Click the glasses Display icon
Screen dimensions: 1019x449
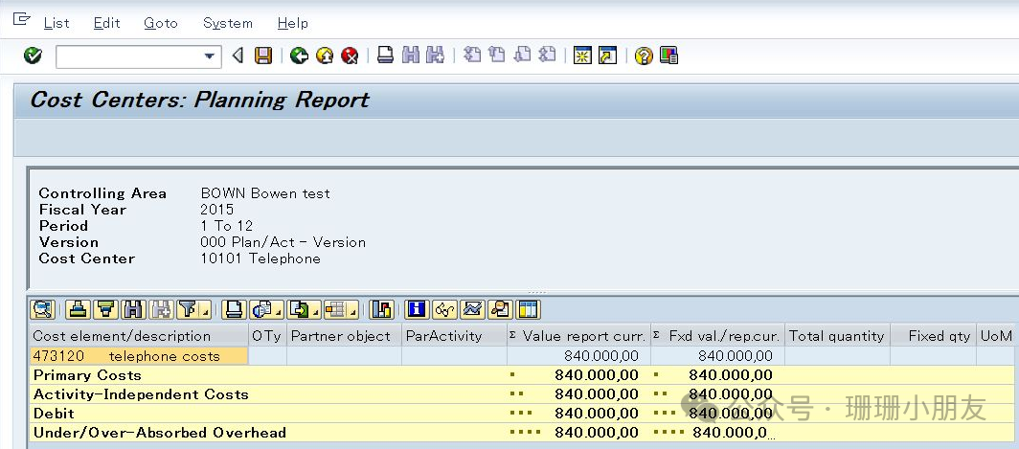click(x=444, y=309)
